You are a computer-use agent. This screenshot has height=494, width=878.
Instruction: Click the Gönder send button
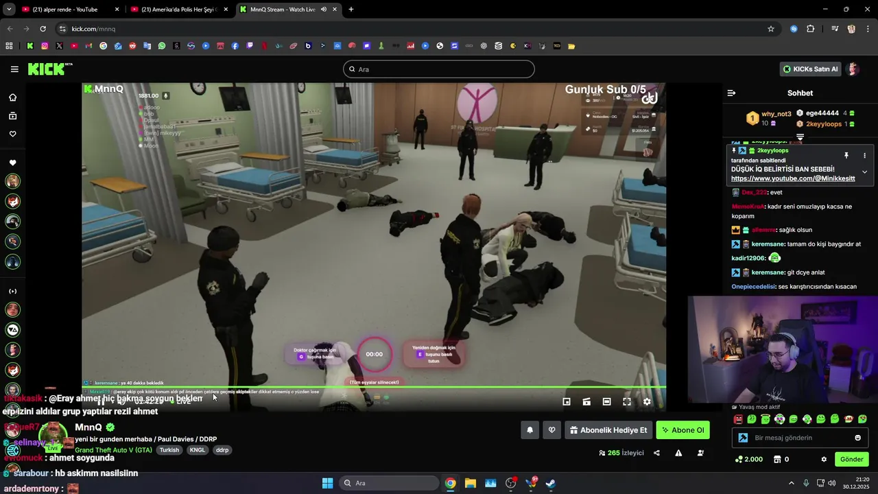click(x=852, y=459)
